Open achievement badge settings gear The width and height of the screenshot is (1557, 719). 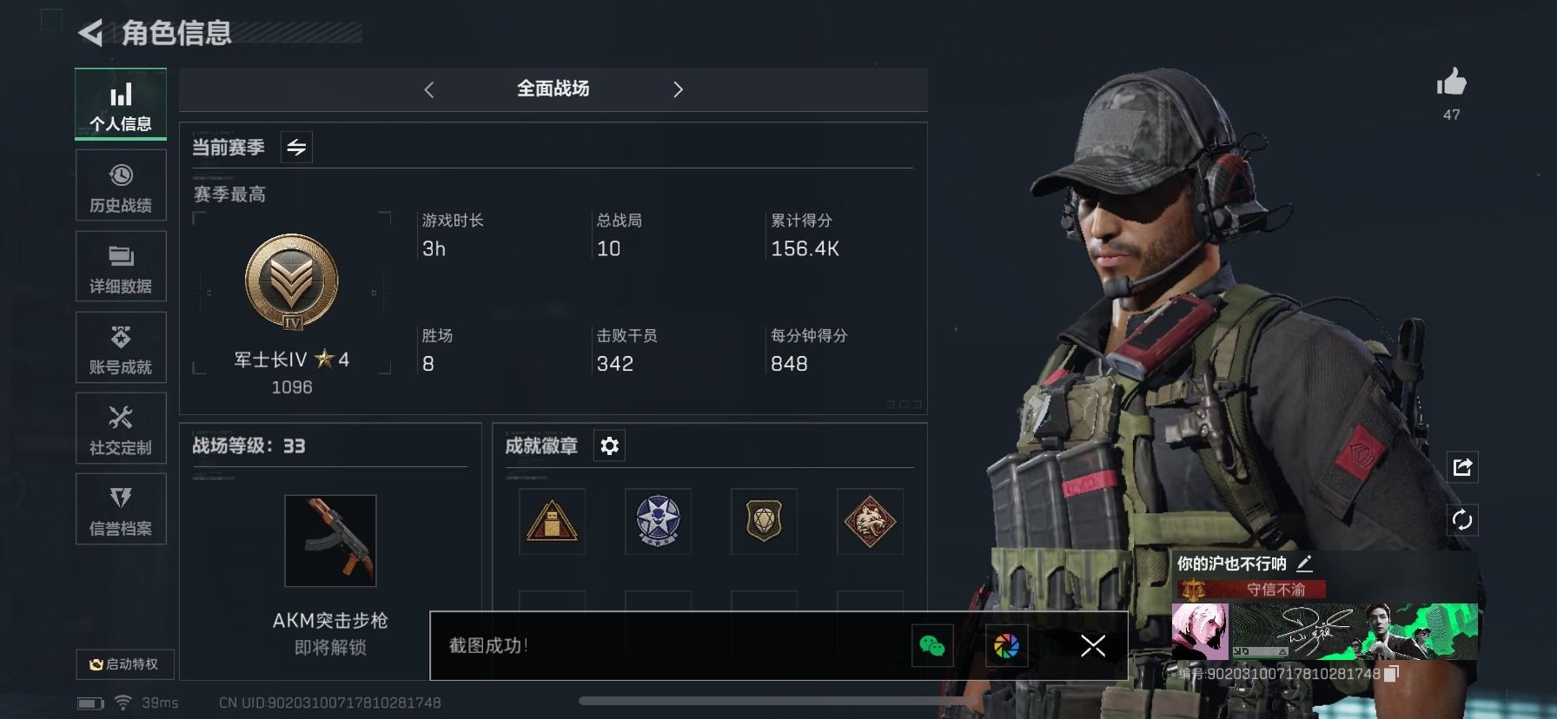609,445
